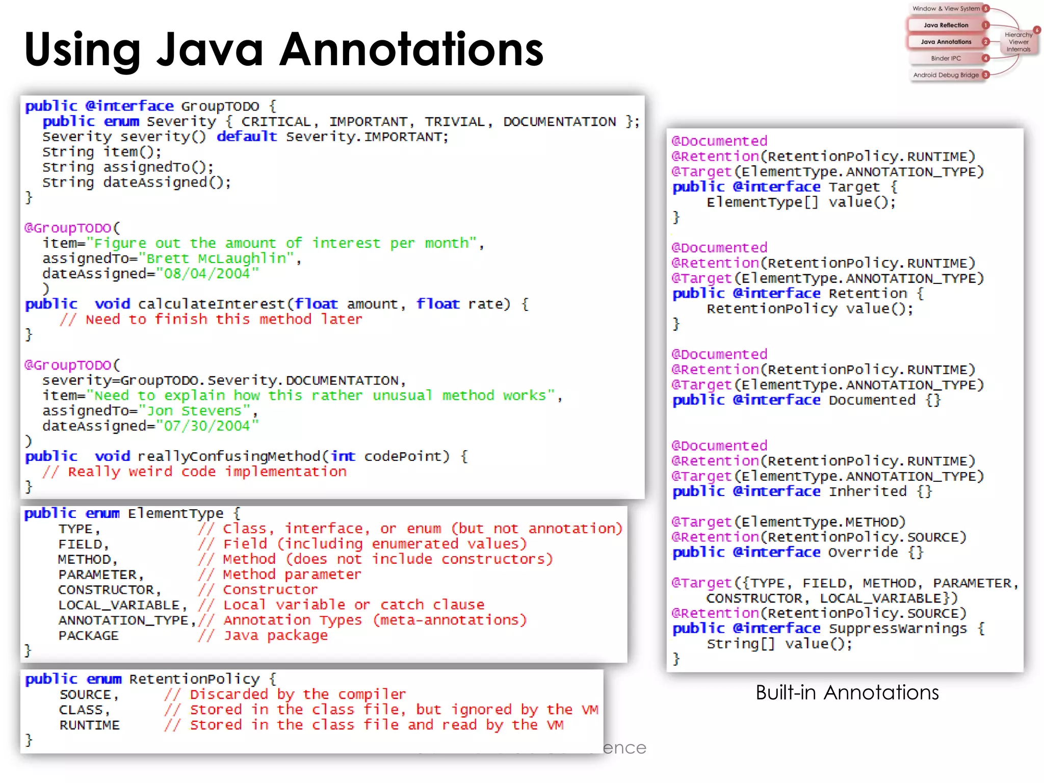Open the Hierarchy Viewer Internals box
Screen dimensions: 1044x783
pyautogui.click(x=1019, y=42)
